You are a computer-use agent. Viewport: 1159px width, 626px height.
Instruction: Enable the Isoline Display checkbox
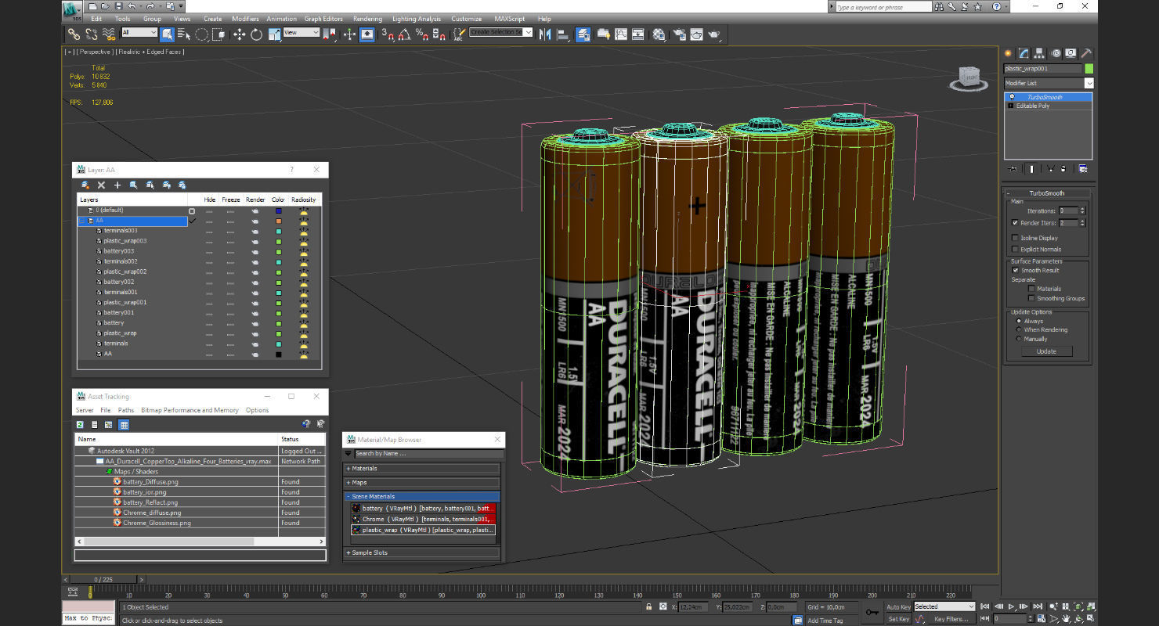pos(1016,238)
